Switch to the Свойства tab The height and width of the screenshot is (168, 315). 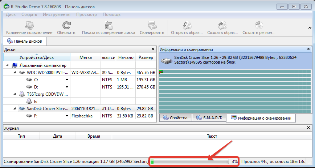175,118
